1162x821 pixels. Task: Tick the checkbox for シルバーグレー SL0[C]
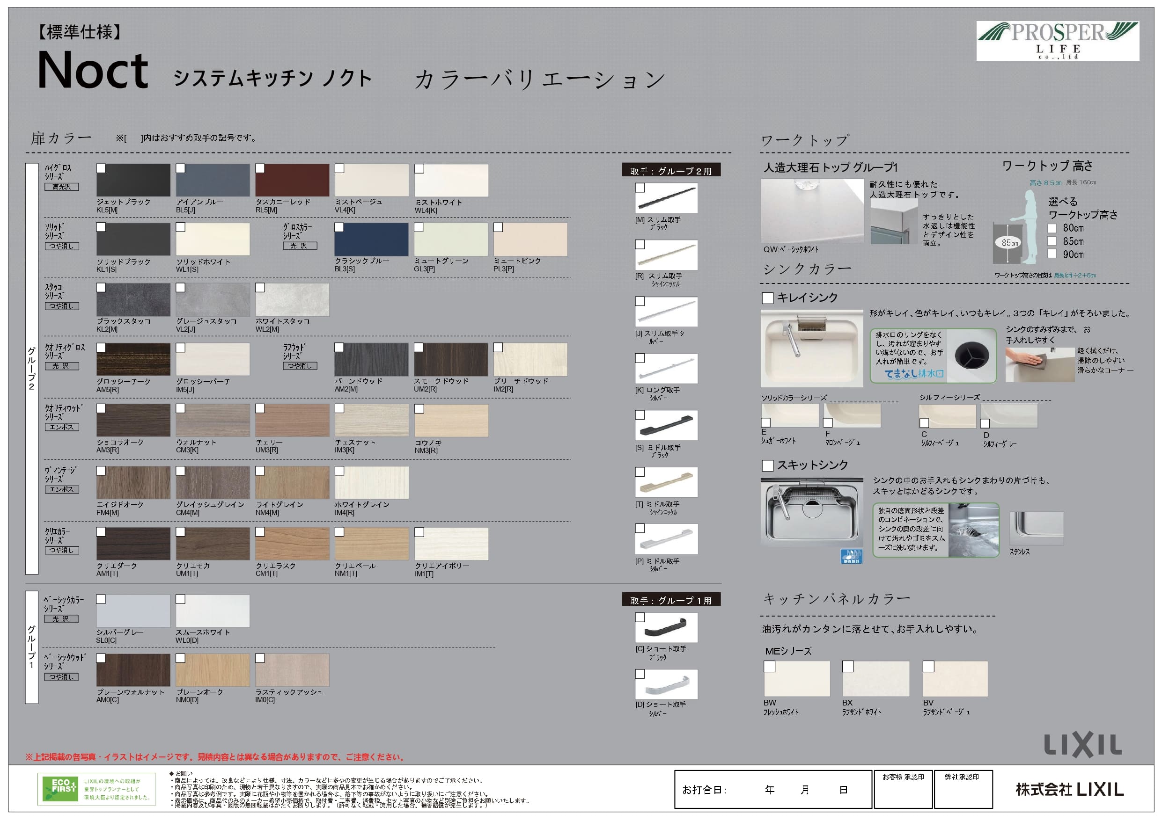point(101,599)
